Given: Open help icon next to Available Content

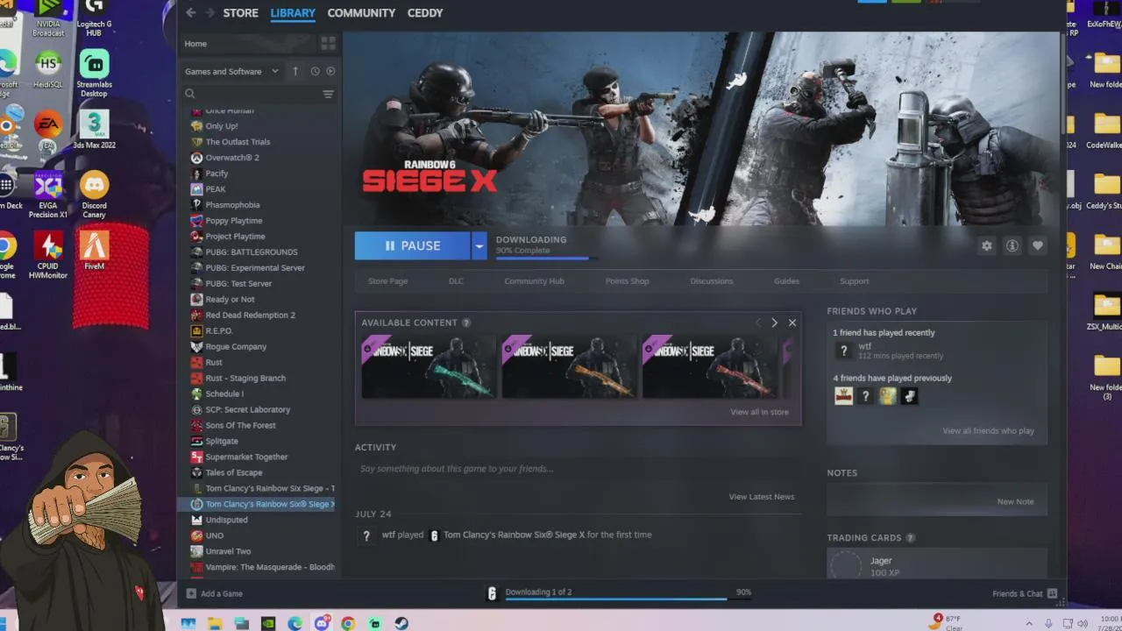Looking at the screenshot, I should (x=466, y=323).
